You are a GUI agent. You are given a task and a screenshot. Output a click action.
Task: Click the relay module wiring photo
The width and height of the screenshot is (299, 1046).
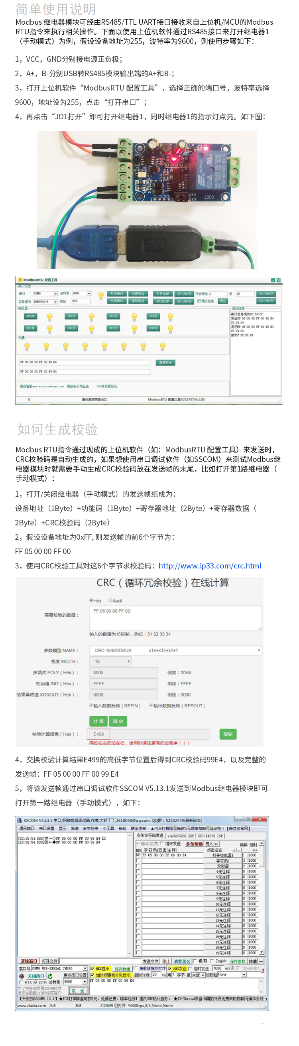[146, 199]
